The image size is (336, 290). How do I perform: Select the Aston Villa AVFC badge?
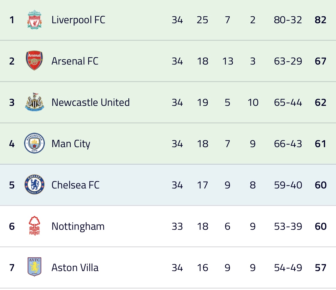[x=34, y=267]
